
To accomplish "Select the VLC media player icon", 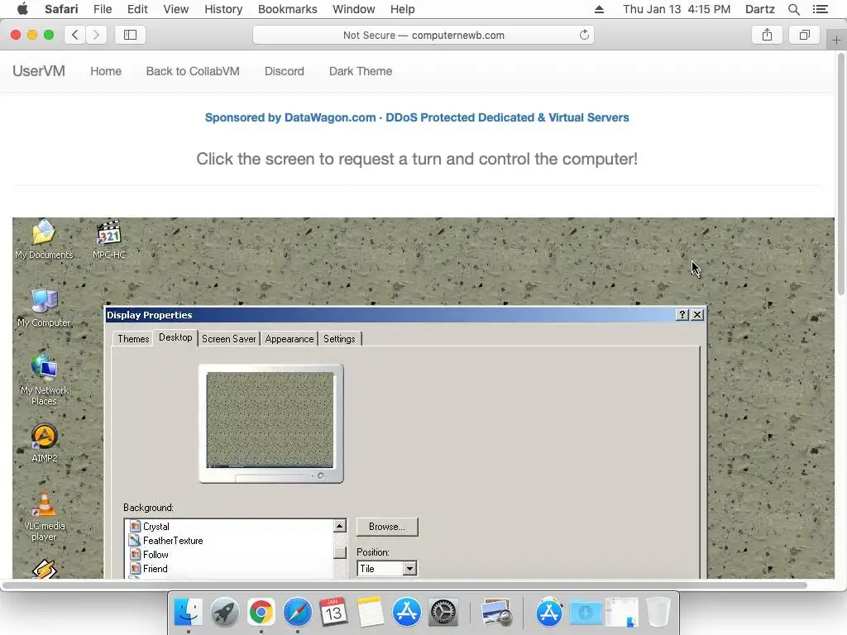I will 44,516.
